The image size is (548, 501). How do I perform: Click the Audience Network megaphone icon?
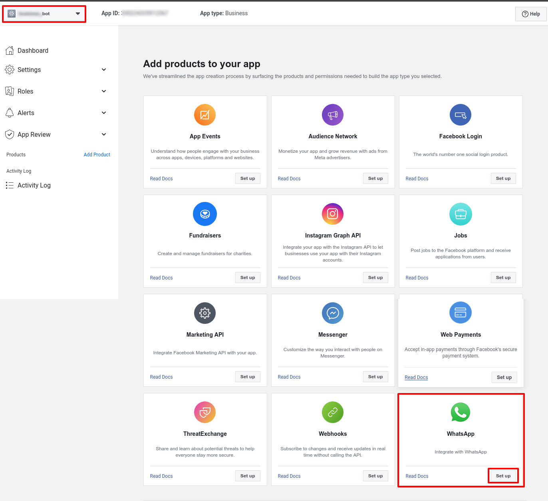click(333, 115)
